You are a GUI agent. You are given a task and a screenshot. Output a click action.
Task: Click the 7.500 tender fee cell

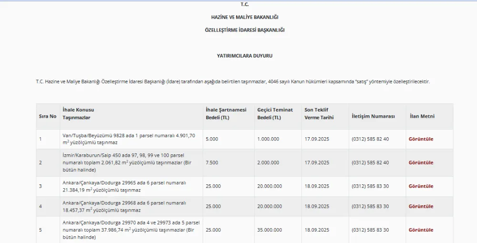212,162
